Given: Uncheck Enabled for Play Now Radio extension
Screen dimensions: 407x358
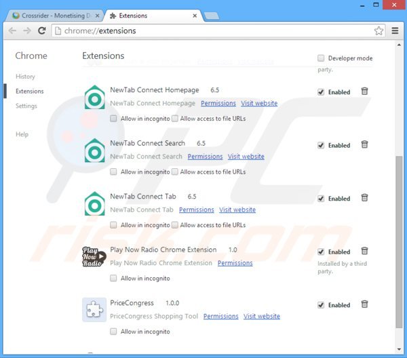Looking at the screenshot, I should click(x=321, y=252).
